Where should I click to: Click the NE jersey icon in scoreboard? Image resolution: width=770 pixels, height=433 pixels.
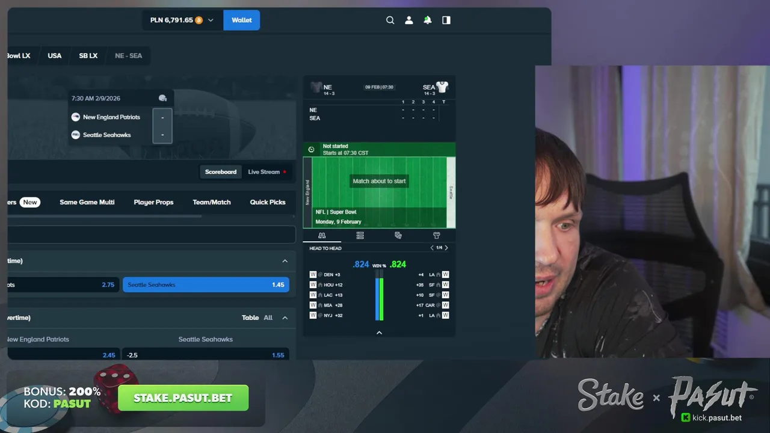click(316, 87)
